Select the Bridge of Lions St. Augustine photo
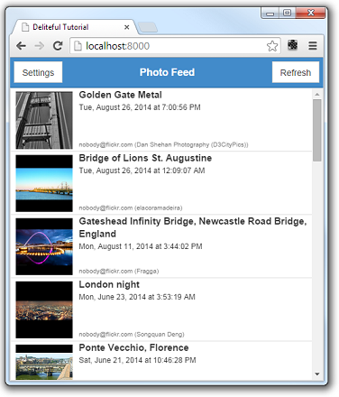 tap(161, 183)
